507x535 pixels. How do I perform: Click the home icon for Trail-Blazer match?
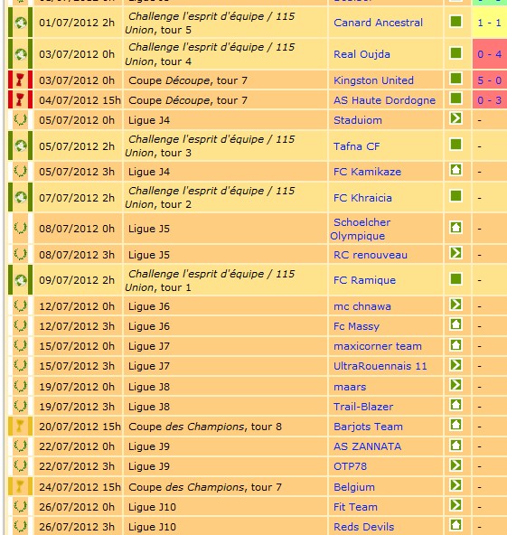coord(455,405)
